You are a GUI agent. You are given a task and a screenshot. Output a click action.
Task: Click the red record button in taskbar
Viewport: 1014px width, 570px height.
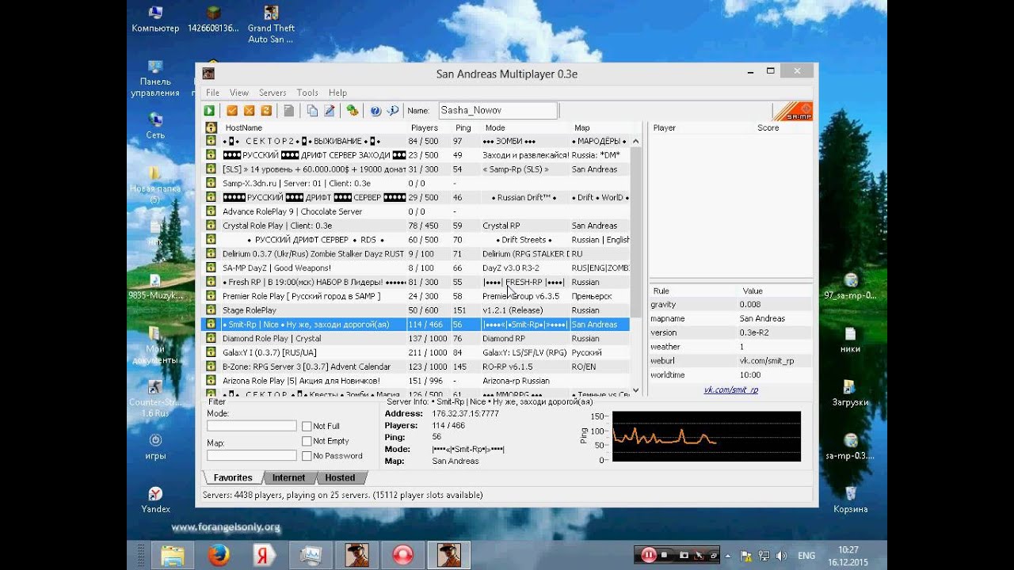pyautogui.click(x=402, y=556)
